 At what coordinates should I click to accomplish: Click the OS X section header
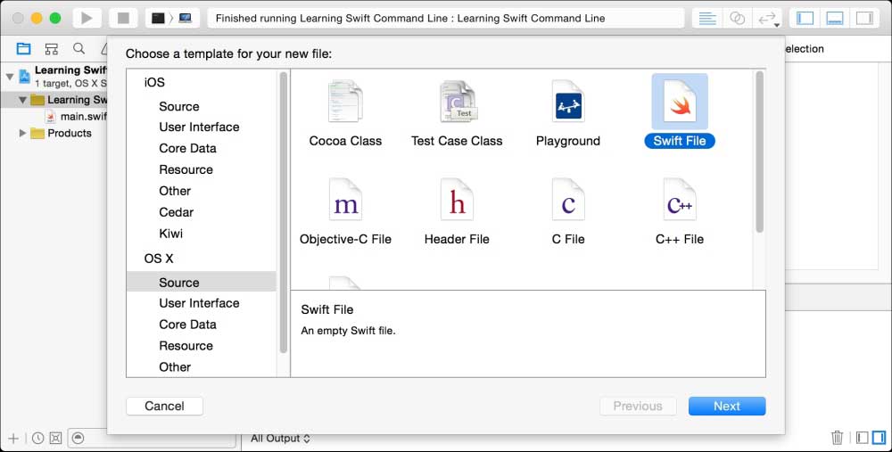[x=159, y=259]
